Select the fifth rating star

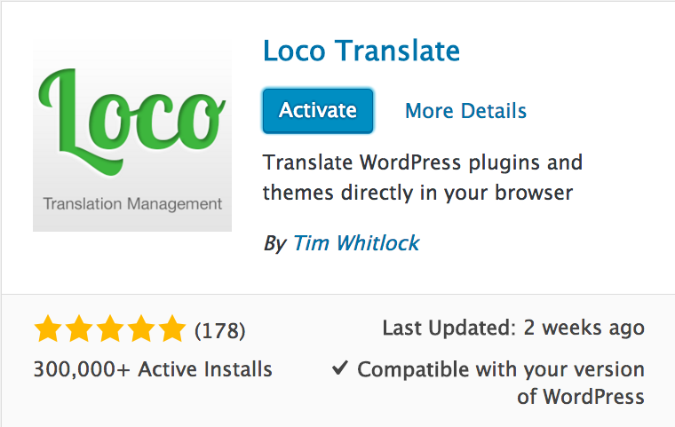(172, 330)
